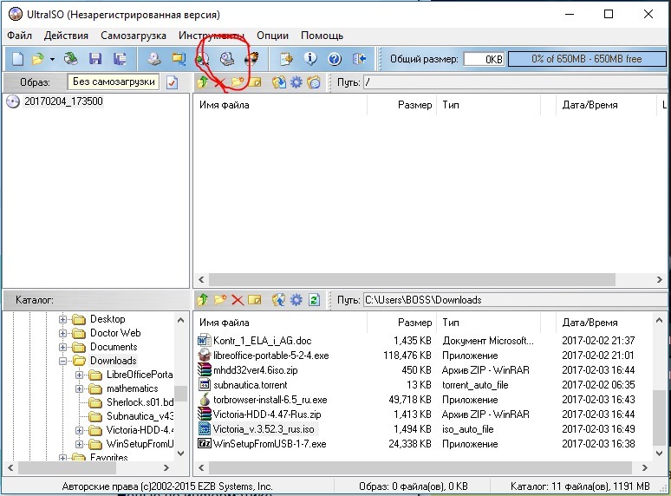
Task: Click the document-with-gear icon in the main toolbar
Action: point(286,59)
